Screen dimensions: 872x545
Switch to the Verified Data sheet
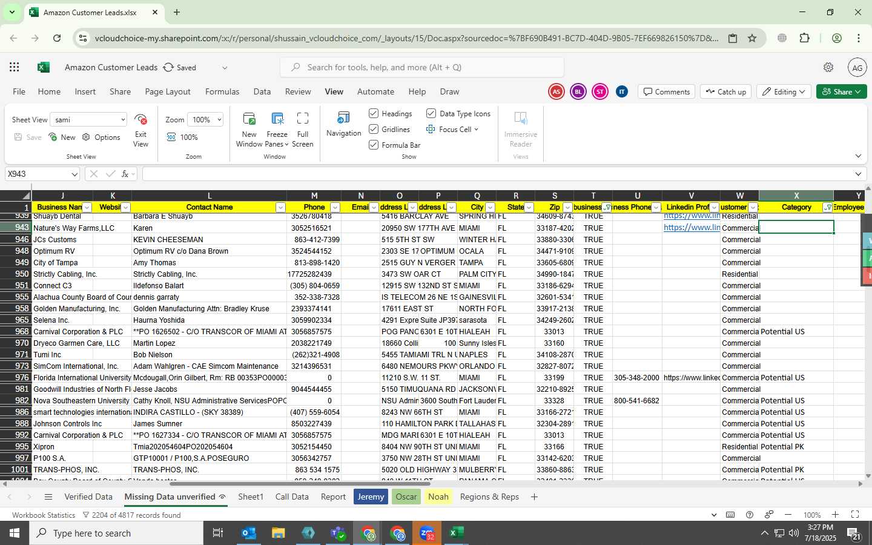coord(88,497)
